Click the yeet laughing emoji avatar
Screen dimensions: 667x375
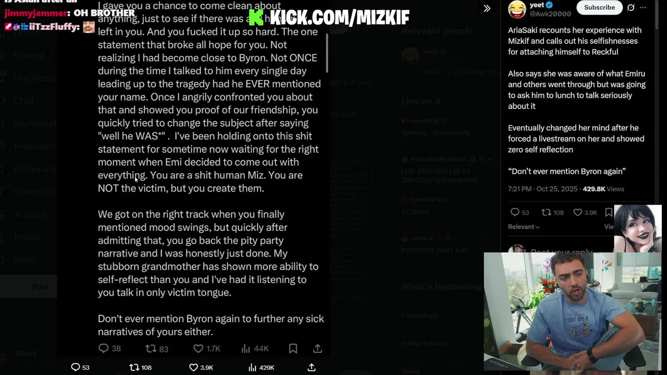pyautogui.click(x=517, y=8)
